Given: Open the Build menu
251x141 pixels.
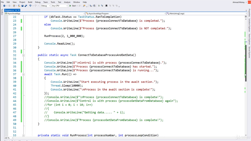Looking at the screenshot, I should pos(30,2).
